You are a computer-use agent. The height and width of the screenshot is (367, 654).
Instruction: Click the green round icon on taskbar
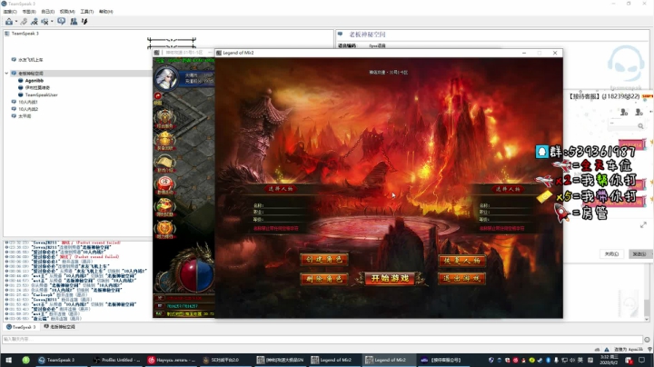25,360
